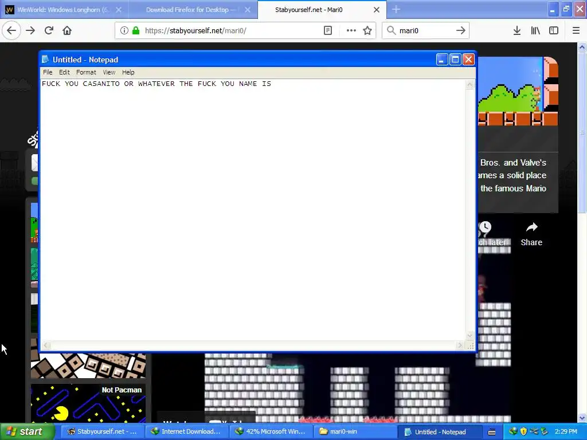
Task: Click Firefox page scrollbar up arrow
Action: [x=582, y=47]
